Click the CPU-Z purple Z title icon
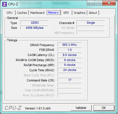The width and height of the screenshot is (118, 114). 5,4
